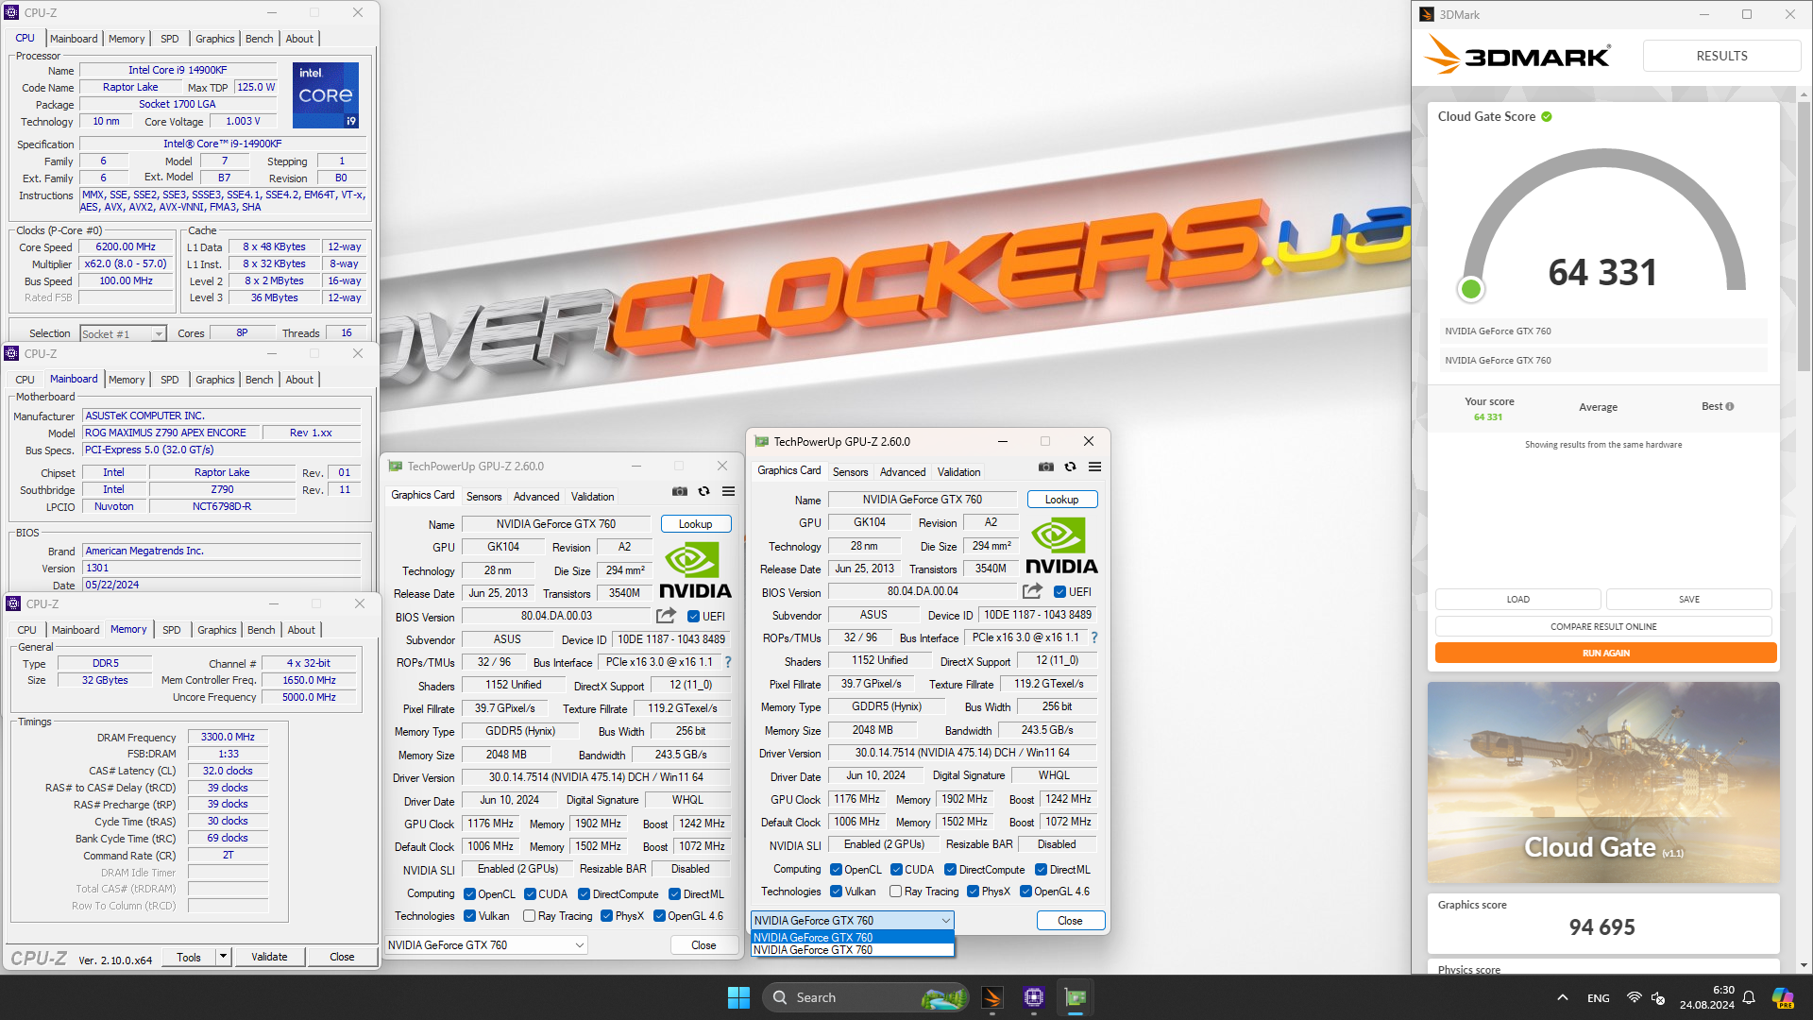Click the Best score info icon in 3DMark
The height and width of the screenshot is (1020, 1813).
1730,407
